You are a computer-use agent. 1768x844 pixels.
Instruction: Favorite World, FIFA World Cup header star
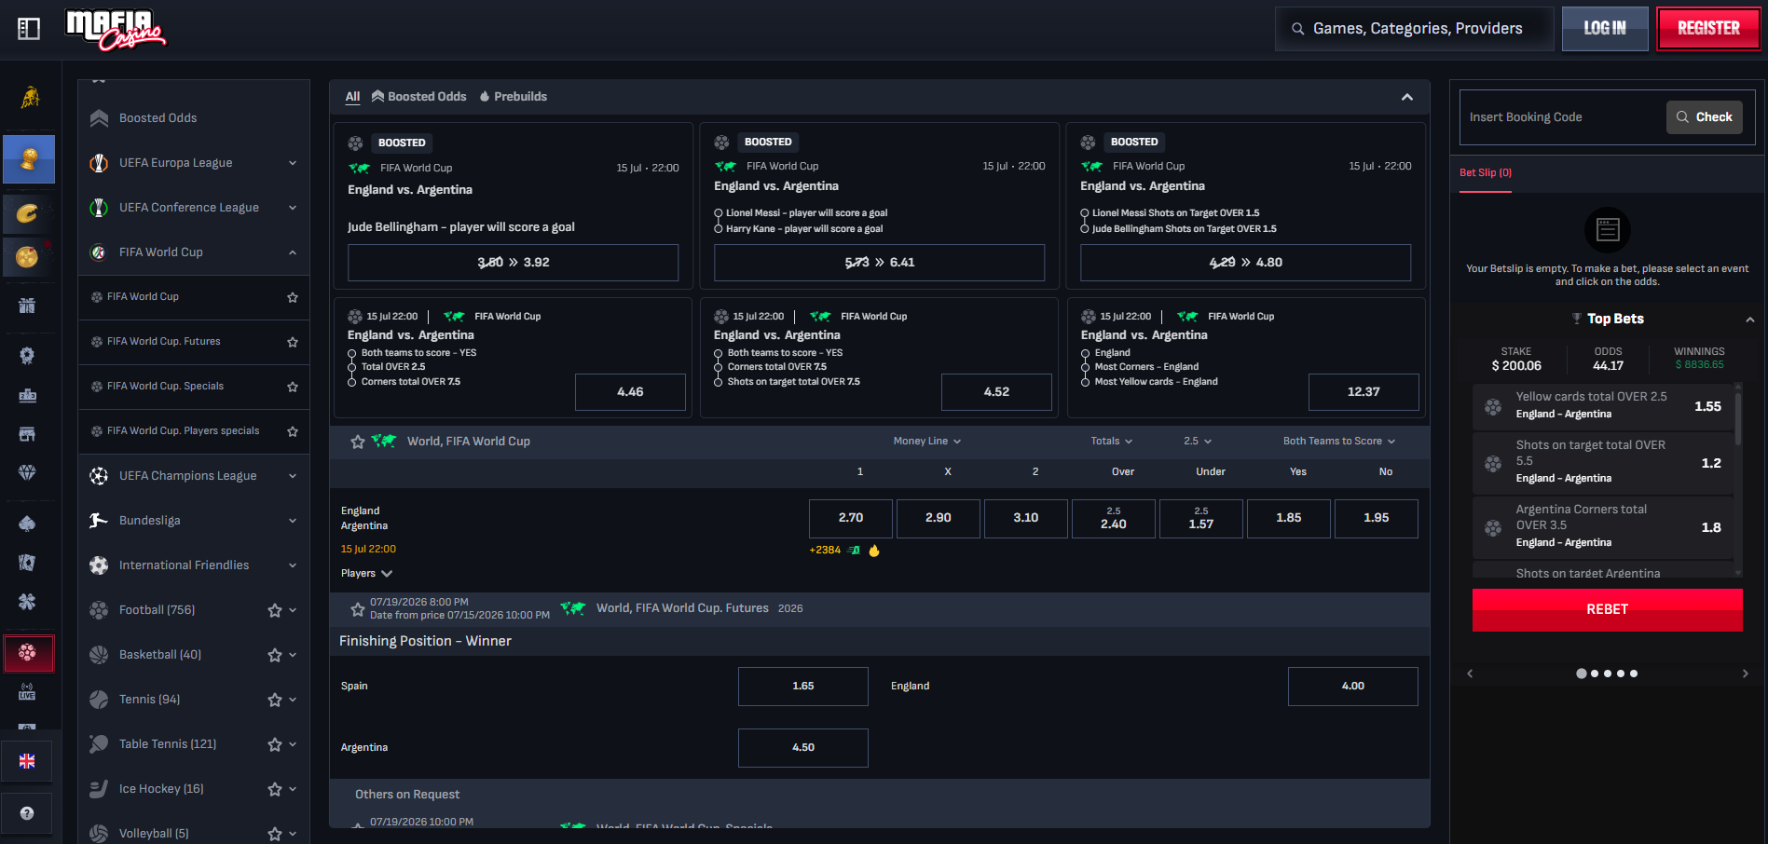coord(357,442)
